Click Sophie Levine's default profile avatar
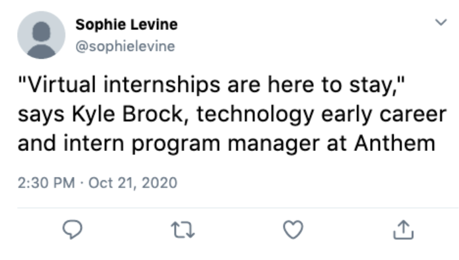The height and width of the screenshot is (260, 459). tap(41, 35)
